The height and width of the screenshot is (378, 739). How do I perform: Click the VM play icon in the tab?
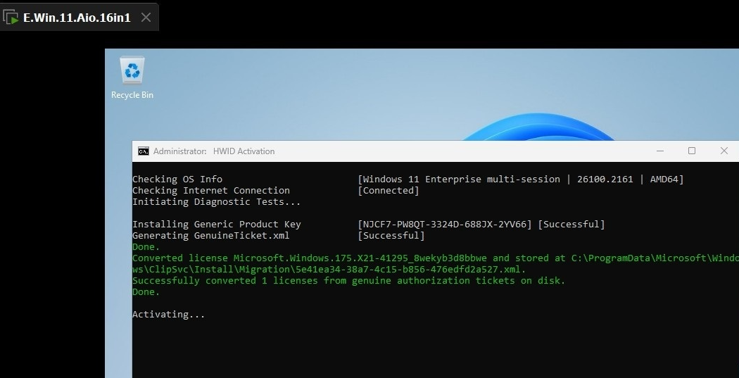(11, 18)
